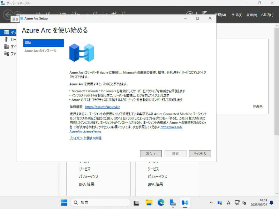Open the Windows Start menu

64,202
